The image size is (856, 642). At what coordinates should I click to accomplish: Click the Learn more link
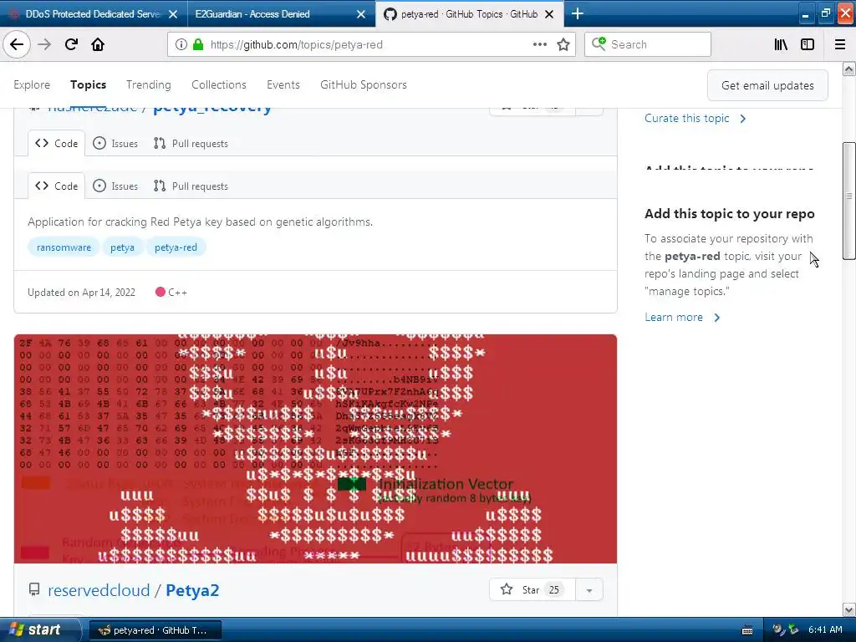[682, 317]
